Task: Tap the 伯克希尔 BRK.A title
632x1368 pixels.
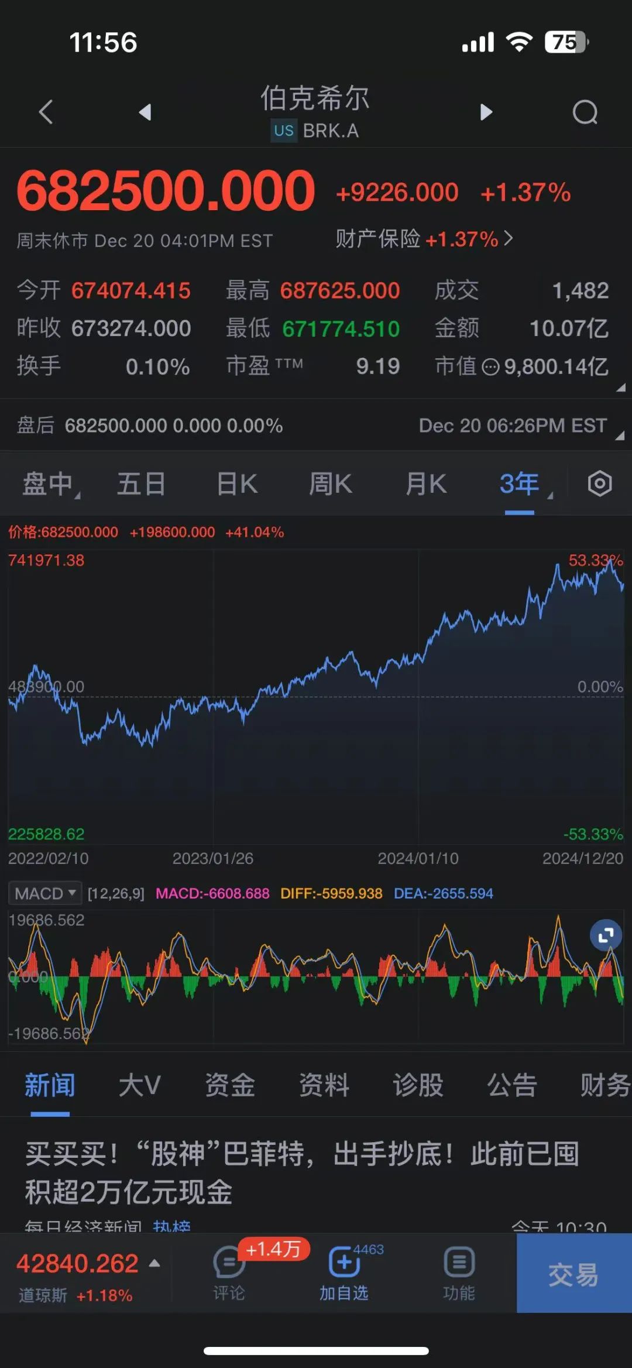Action: (x=315, y=112)
